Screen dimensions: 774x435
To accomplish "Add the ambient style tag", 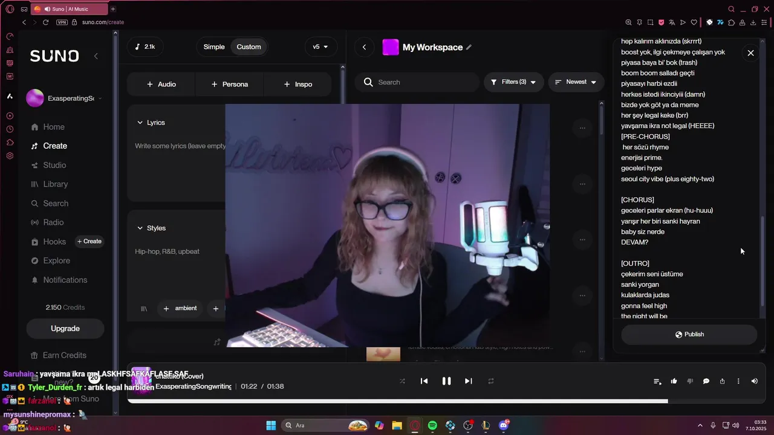I will coord(180,308).
